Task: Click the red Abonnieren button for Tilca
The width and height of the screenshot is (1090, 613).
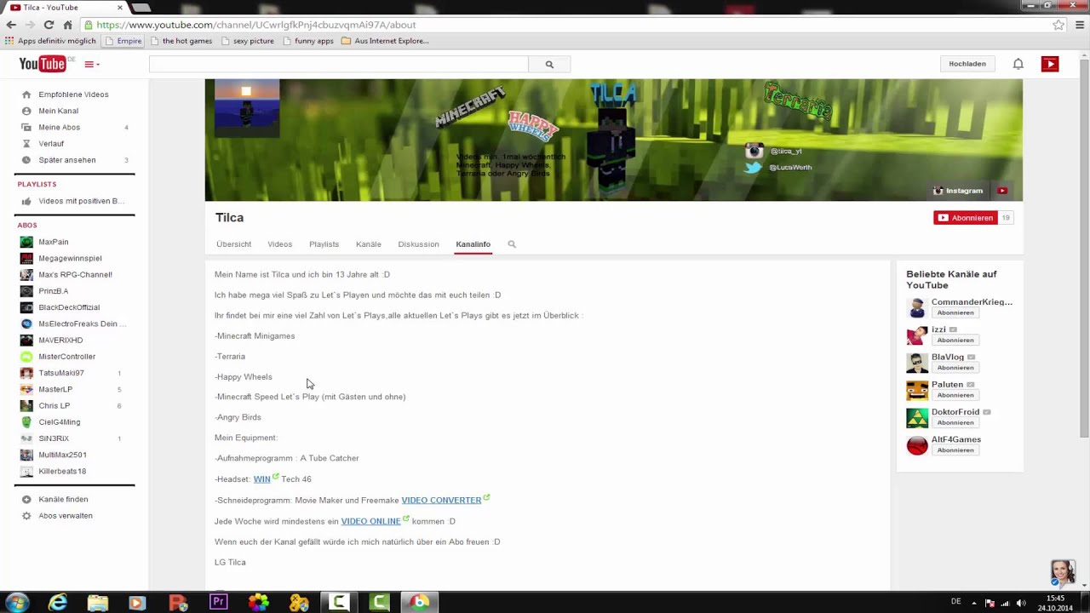Action: pyautogui.click(x=964, y=218)
